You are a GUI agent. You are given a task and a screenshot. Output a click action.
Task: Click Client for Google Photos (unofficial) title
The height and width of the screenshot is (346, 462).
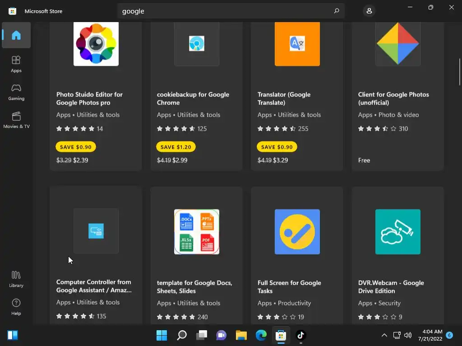coord(393,99)
